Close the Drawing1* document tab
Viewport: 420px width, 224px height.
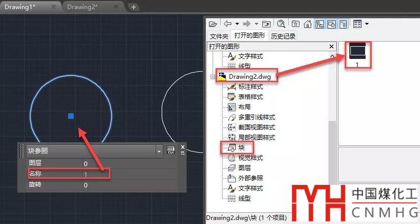53,7
